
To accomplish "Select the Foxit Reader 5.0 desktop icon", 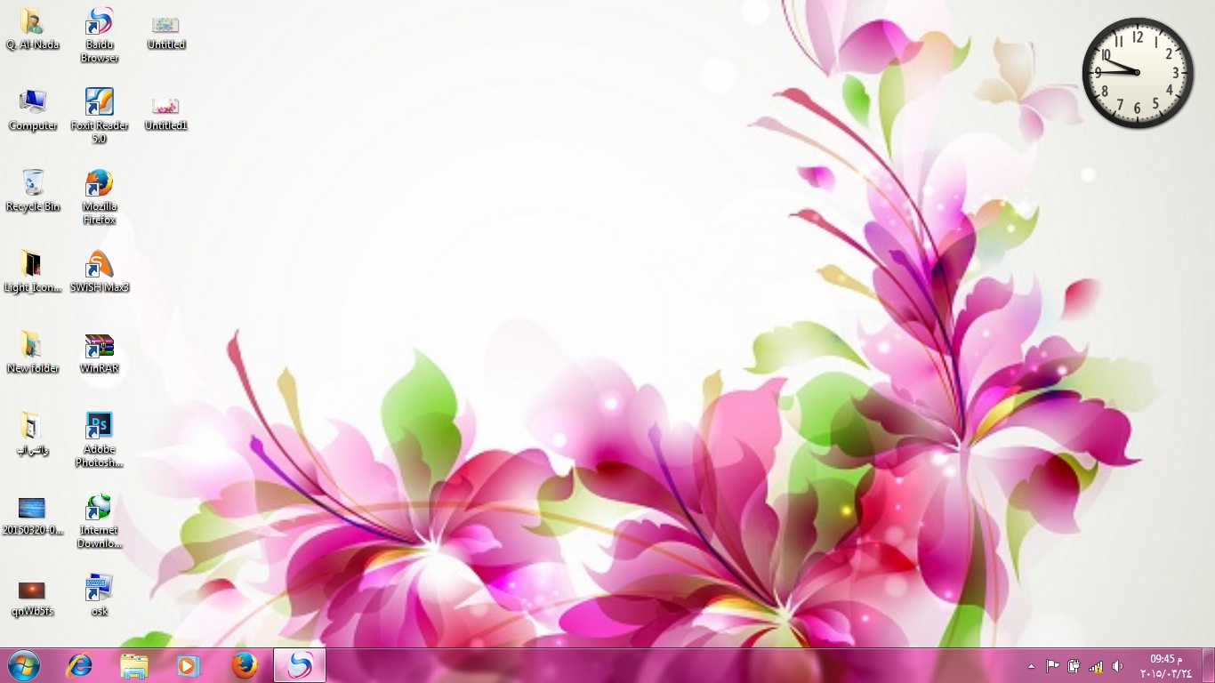I will pyautogui.click(x=99, y=103).
